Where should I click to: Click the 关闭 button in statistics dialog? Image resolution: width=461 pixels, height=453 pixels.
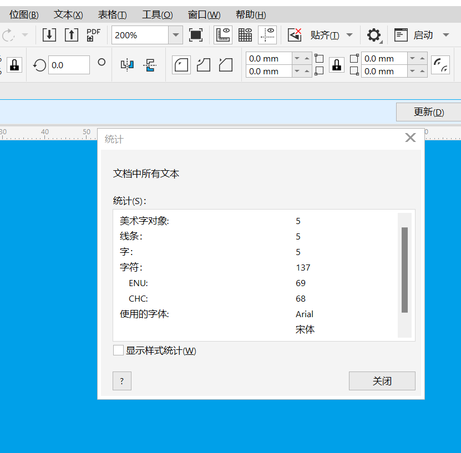pos(382,381)
